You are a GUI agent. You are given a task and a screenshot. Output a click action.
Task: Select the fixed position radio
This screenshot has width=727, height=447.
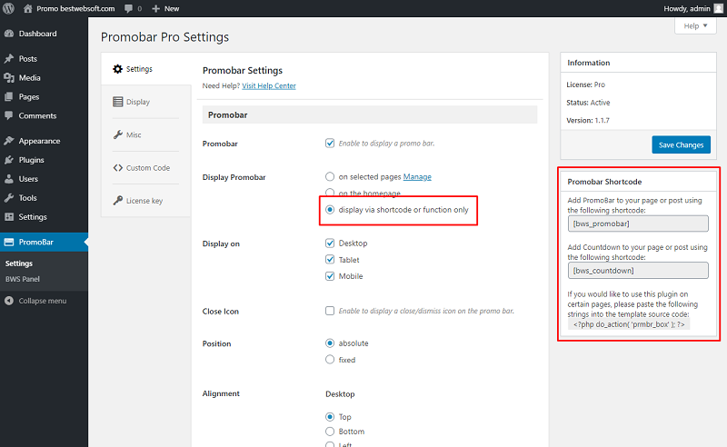[x=330, y=360]
